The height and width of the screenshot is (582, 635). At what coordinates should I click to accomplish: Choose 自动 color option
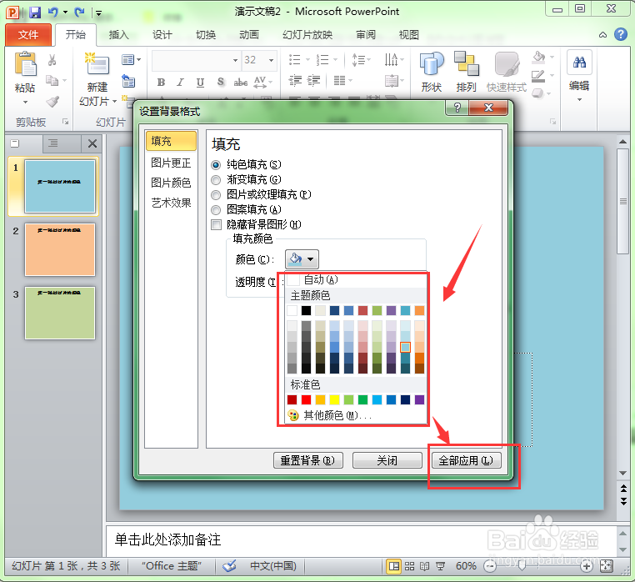[x=356, y=279]
